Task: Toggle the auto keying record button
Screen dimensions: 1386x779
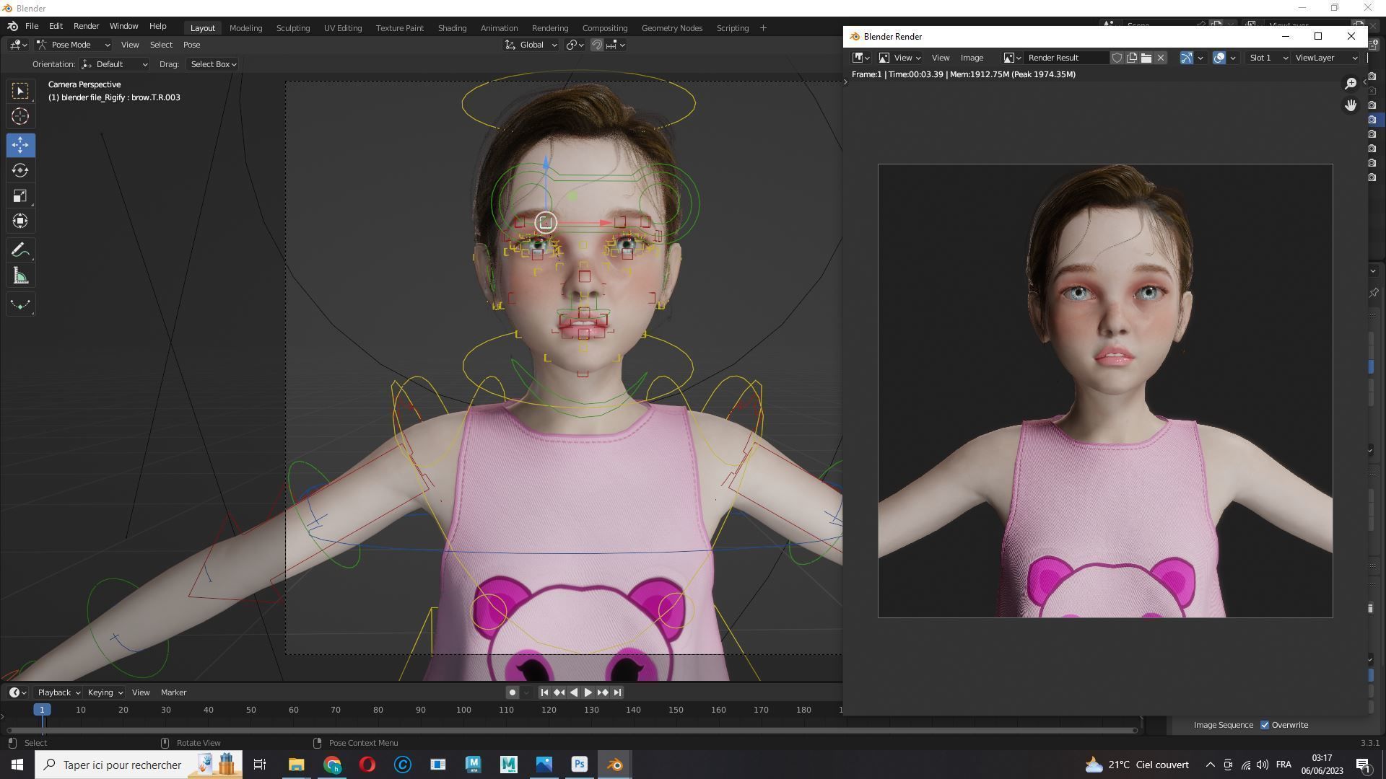Action: click(512, 692)
